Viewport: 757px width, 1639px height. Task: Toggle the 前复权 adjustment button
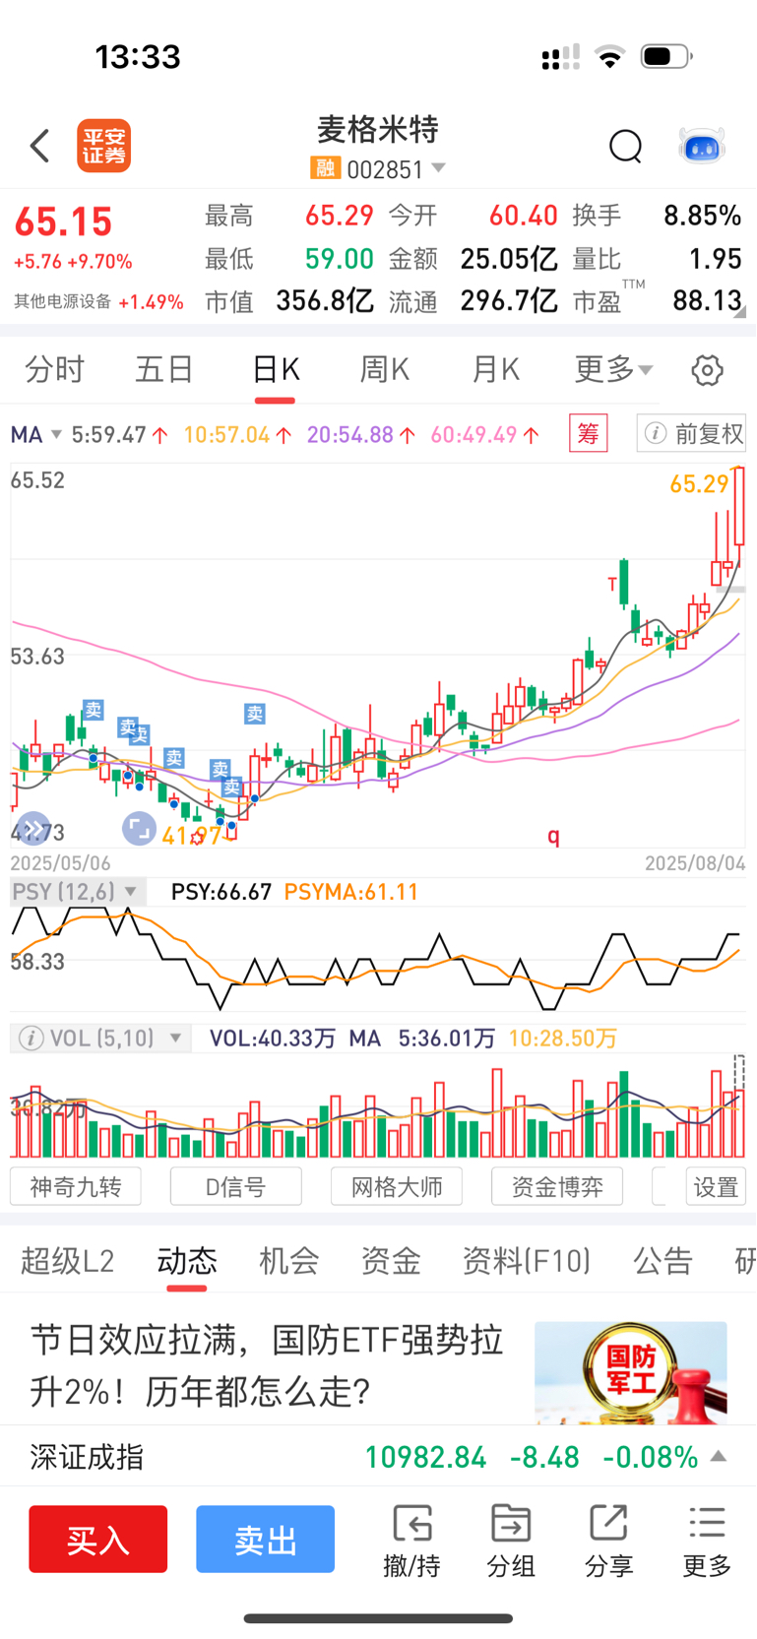coord(692,433)
